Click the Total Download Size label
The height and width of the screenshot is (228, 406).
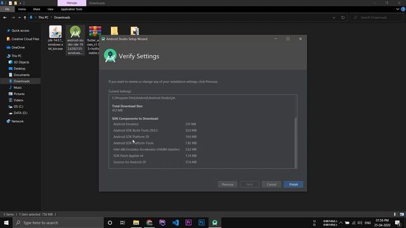click(127, 106)
